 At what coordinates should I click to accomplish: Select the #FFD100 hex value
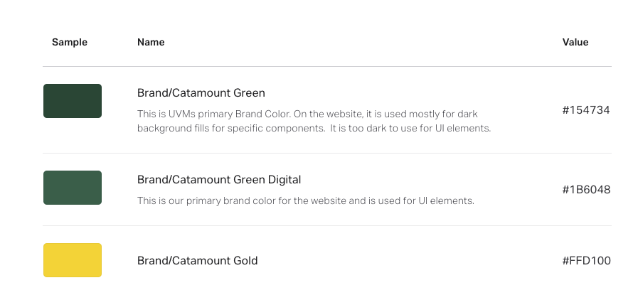[586, 261]
